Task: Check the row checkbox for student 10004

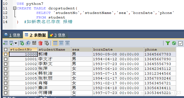Action: point(6,74)
